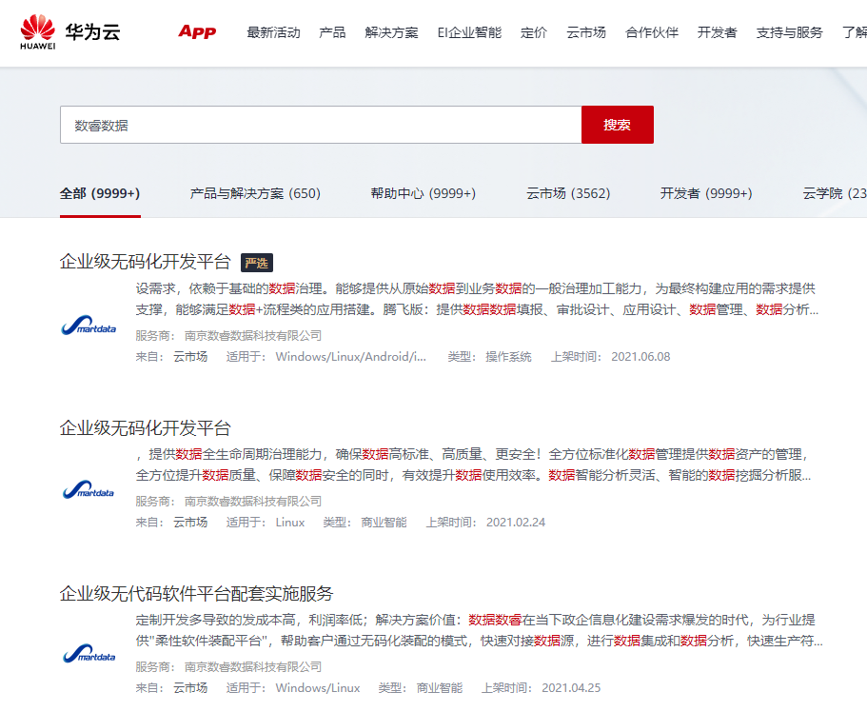Click the 适用于 Windows/Linux/Android text

tap(326, 357)
